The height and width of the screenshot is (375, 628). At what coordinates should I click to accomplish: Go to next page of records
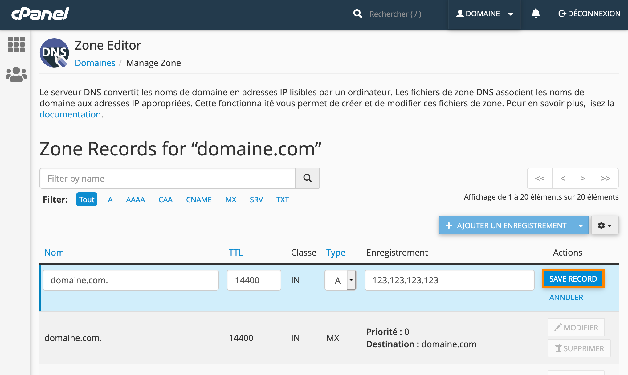[583, 178]
